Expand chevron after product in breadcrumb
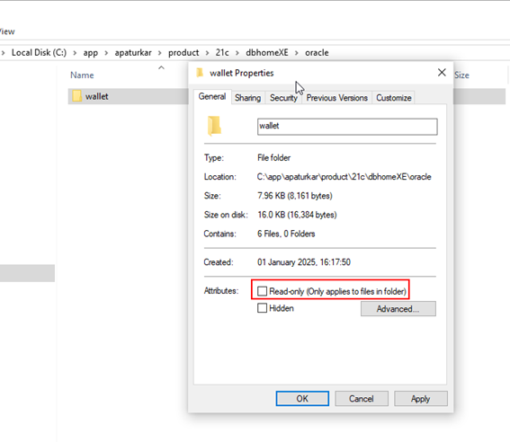 coord(207,53)
